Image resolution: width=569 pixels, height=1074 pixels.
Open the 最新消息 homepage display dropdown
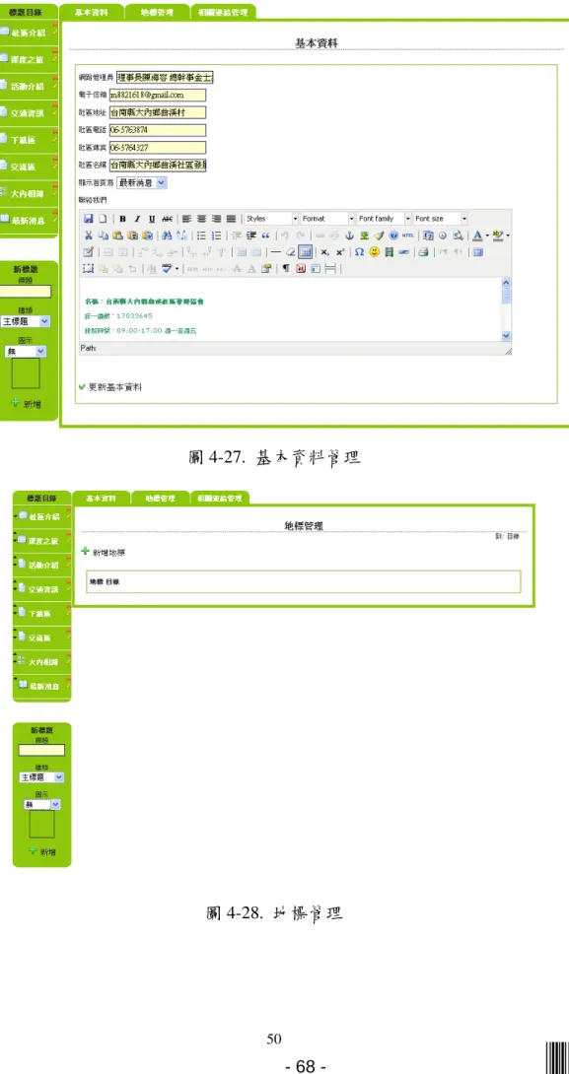(142, 183)
